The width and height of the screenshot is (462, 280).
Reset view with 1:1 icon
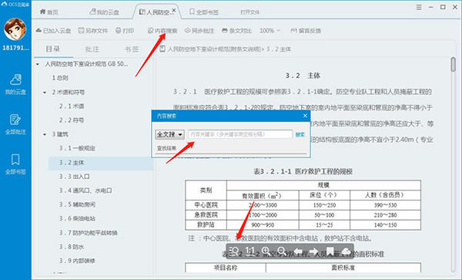pos(249,251)
